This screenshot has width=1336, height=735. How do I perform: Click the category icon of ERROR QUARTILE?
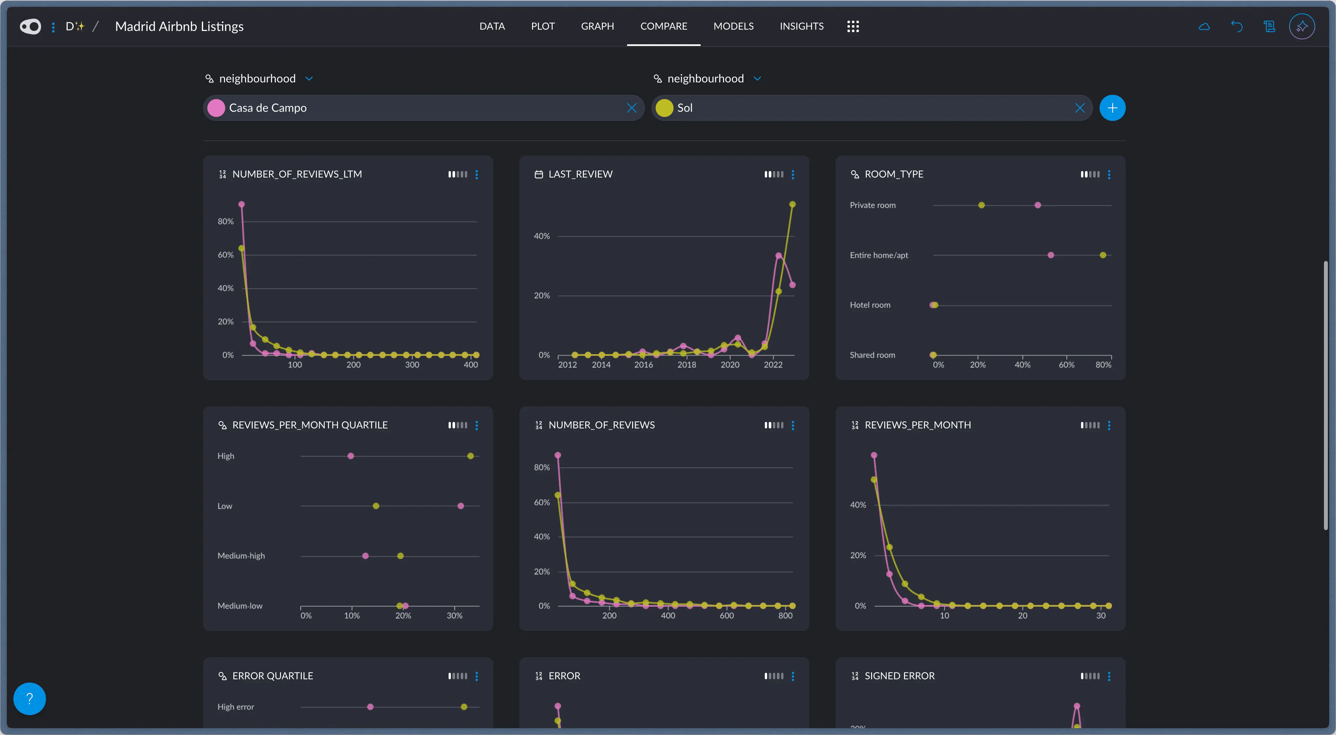(222, 676)
